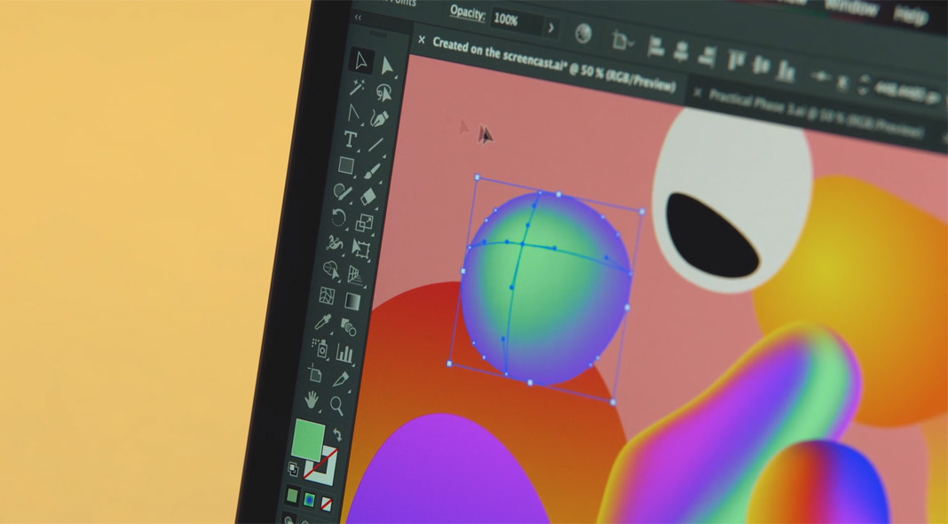This screenshot has width=948, height=524.
Task: Click the Opacity value input field
Action: coord(507,20)
